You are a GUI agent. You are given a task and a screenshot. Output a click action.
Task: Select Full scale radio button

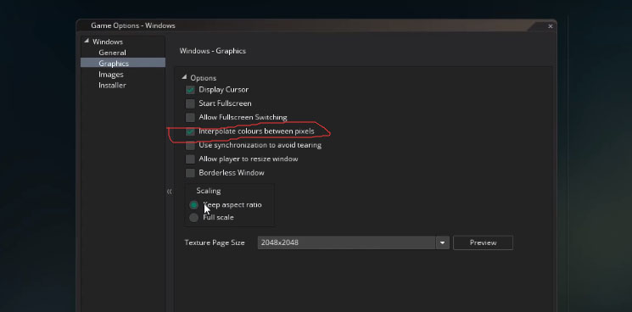tap(194, 217)
